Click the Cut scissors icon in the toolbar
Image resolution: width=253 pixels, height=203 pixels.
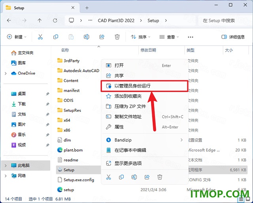click(x=40, y=37)
